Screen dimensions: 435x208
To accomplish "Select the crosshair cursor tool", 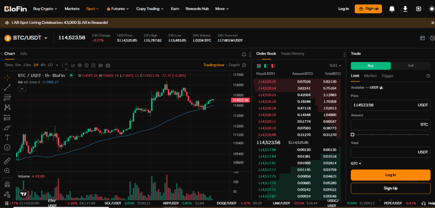I will click(x=7, y=78).
